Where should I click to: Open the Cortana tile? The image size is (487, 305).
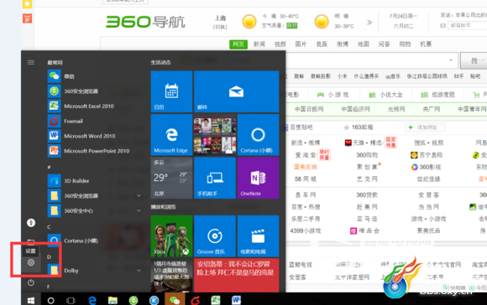click(x=258, y=135)
